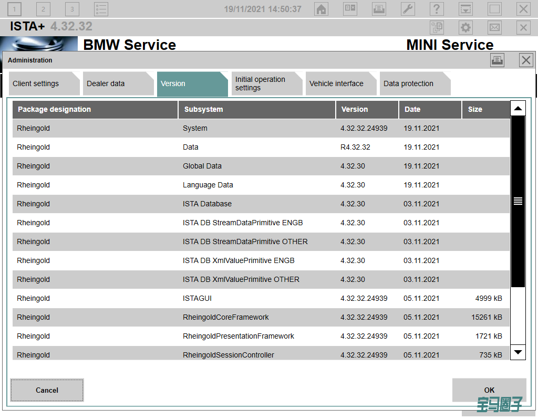
Task: Click the Size column header
Action: coord(486,109)
